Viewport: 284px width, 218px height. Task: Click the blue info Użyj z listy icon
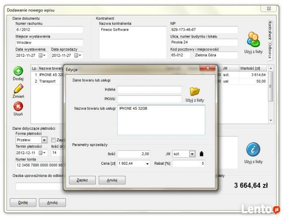pos(253,149)
